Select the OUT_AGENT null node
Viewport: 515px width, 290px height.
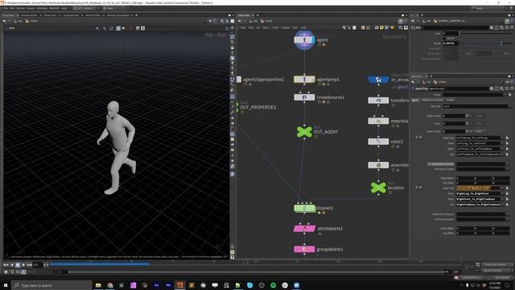coord(304,131)
